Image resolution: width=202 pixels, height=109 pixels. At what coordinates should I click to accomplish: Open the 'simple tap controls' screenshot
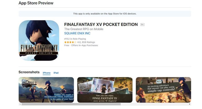[163, 90]
